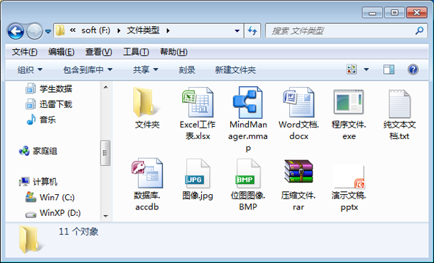Select the 位图图像.BMP file icon
Viewport: 434px width, 263px height.
tap(248, 173)
